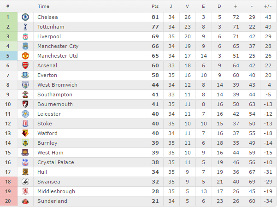277x207 pixels.
Task: Select the Leicester crest icon
Action: [x=25, y=114]
